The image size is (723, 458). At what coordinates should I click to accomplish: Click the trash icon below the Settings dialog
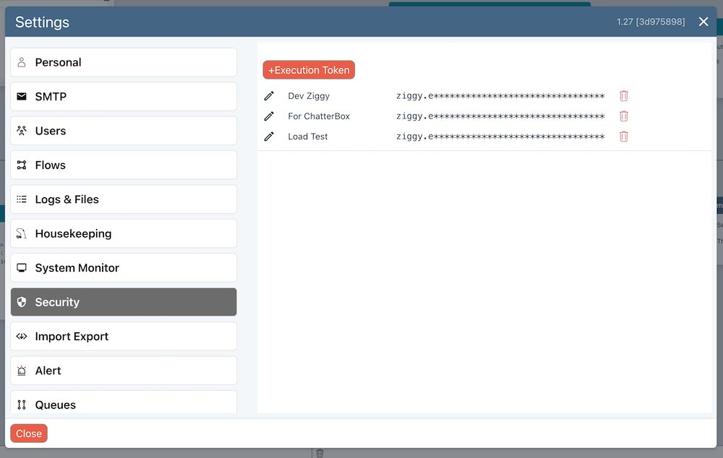coord(320,453)
